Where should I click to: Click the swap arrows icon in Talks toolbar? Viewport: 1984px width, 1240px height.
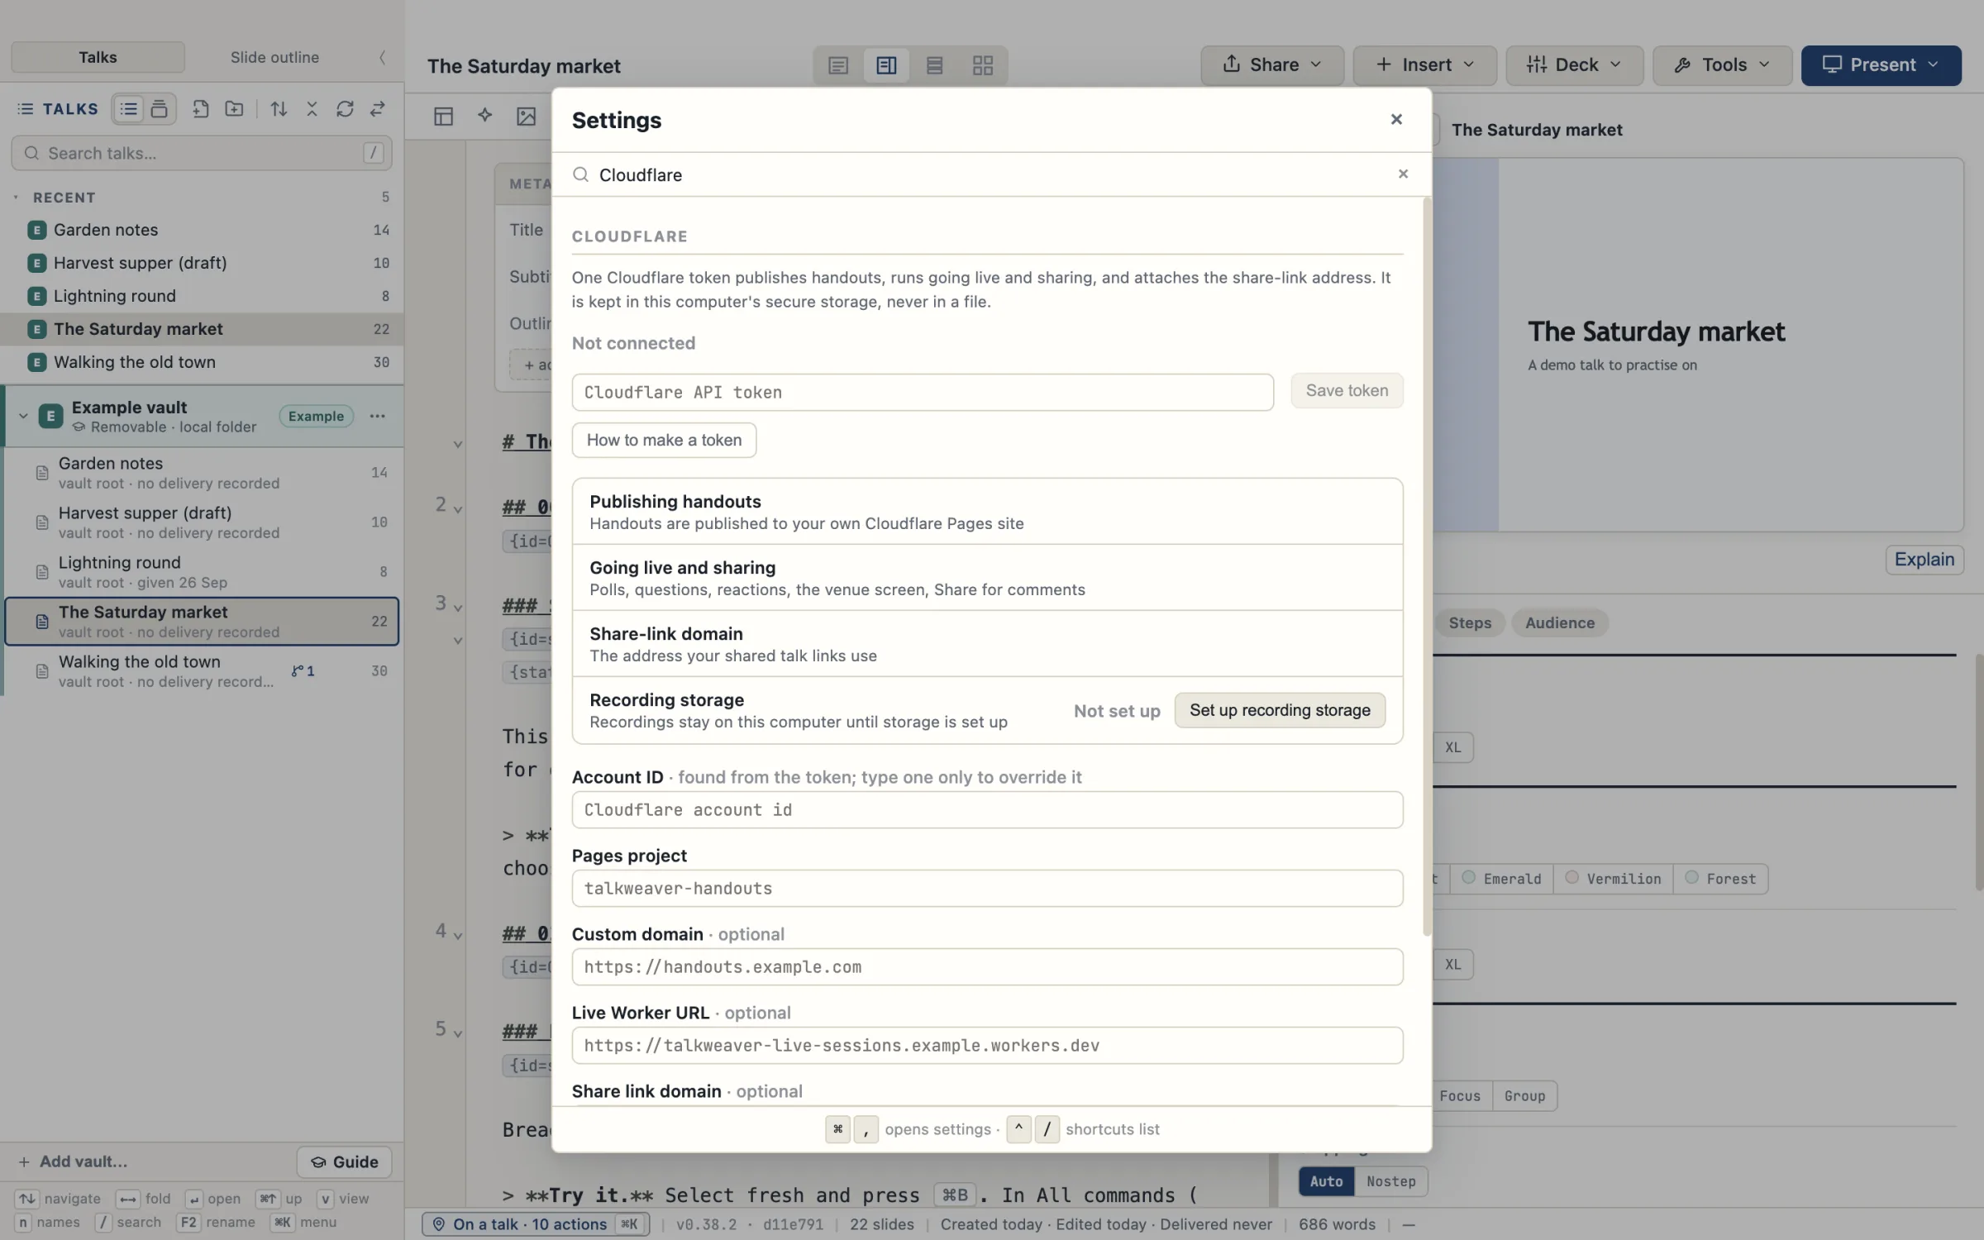(x=378, y=109)
